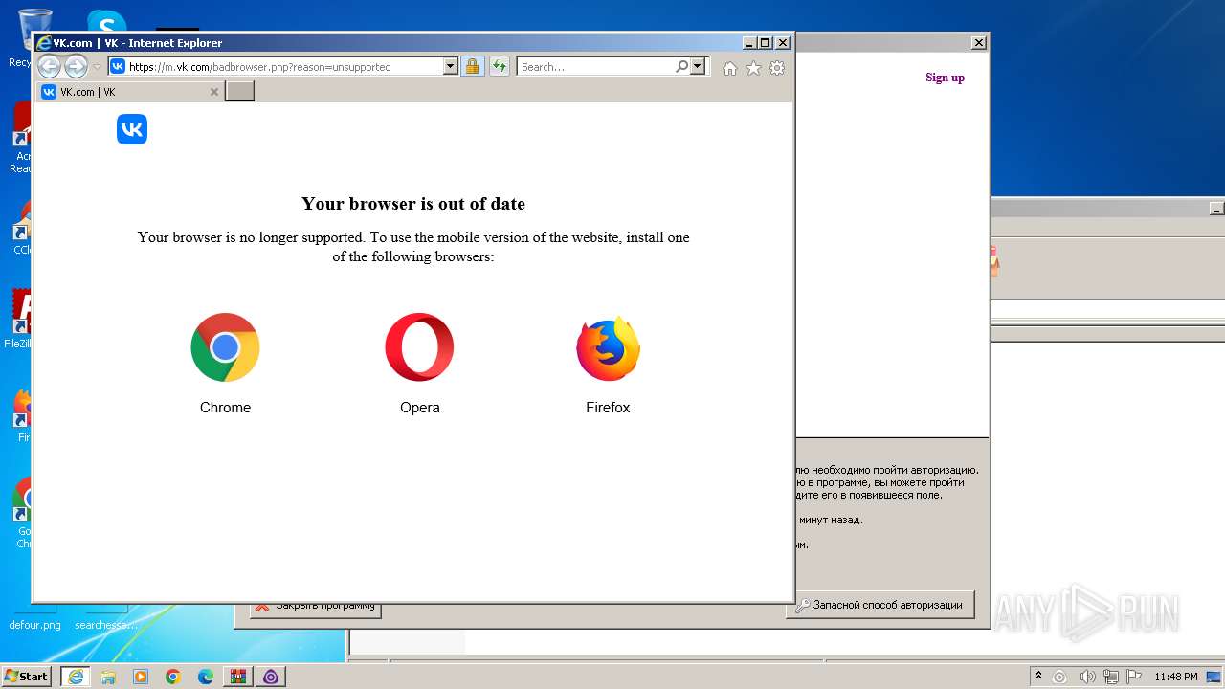Open Action Center flag tray icon
1225x689 pixels.
point(1135,677)
